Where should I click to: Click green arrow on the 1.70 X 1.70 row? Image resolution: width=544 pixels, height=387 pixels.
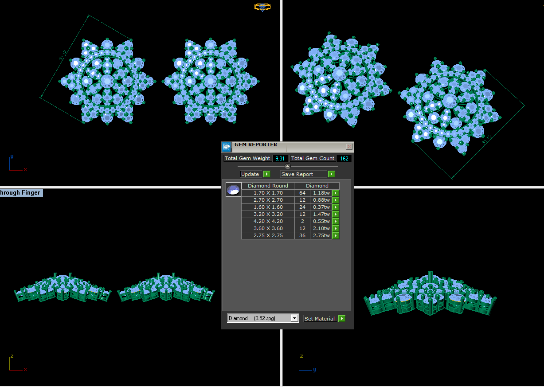tap(336, 193)
